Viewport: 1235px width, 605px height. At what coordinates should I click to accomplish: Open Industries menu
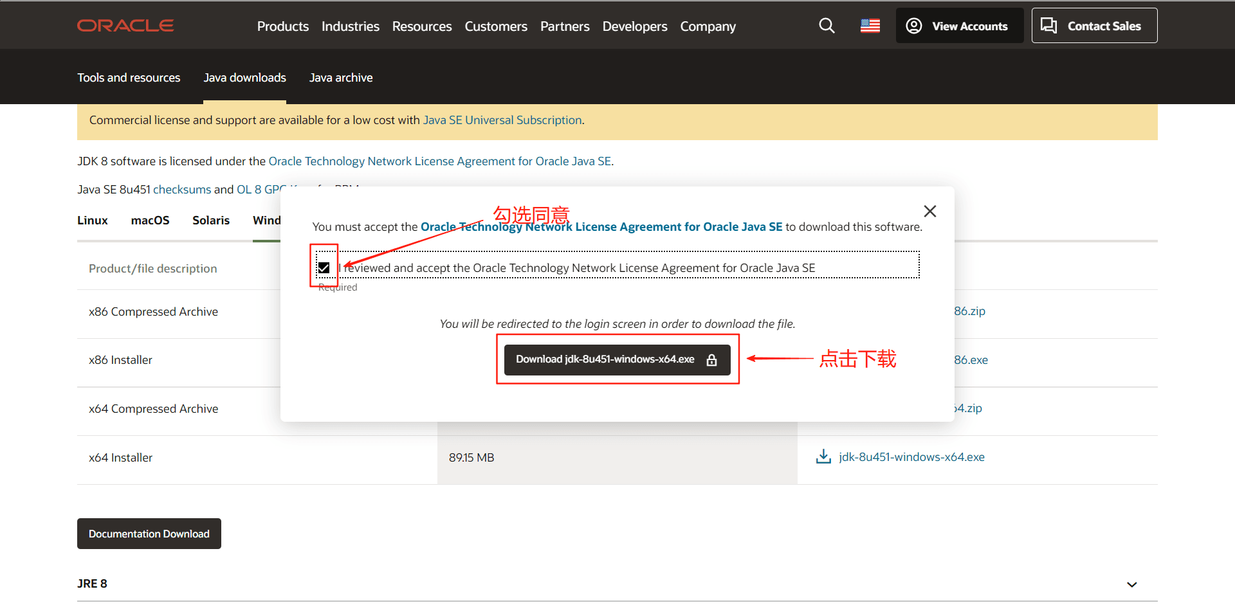(351, 26)
